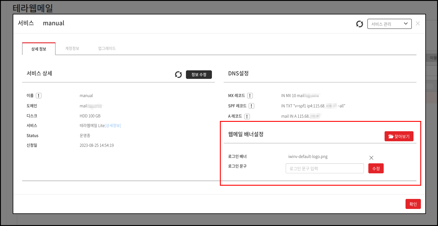Click the 2023-08-25 14:54:19 date value
This screenshot has height=226, width=438.
tap(97, 145)
